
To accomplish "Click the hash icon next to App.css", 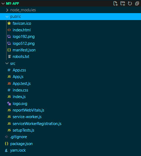I will point(9,70).
